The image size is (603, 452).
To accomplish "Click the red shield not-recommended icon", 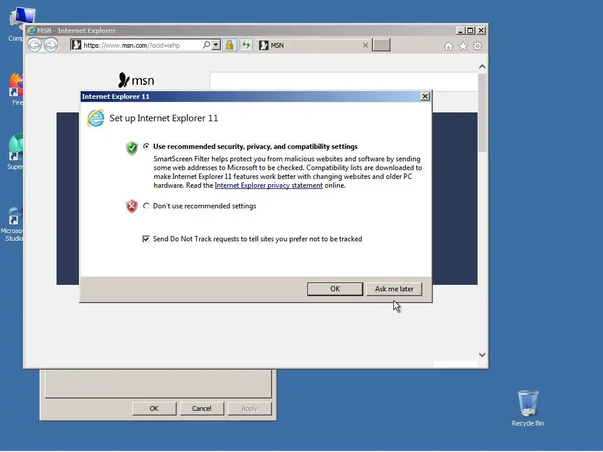I will click(132, 207).
